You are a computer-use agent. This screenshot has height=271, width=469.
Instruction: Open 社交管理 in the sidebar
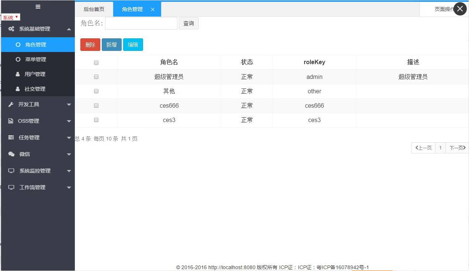[x=38, y=89]
